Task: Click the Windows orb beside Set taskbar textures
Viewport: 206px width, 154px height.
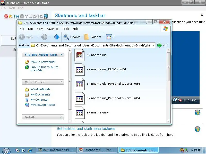Action: tap(197, 129)
